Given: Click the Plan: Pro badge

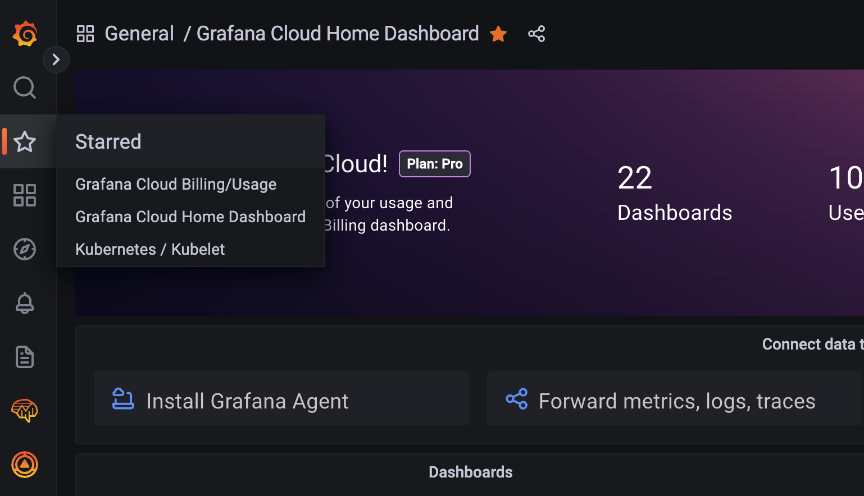Looking at the screenshot, I should (x=434, y=163).
